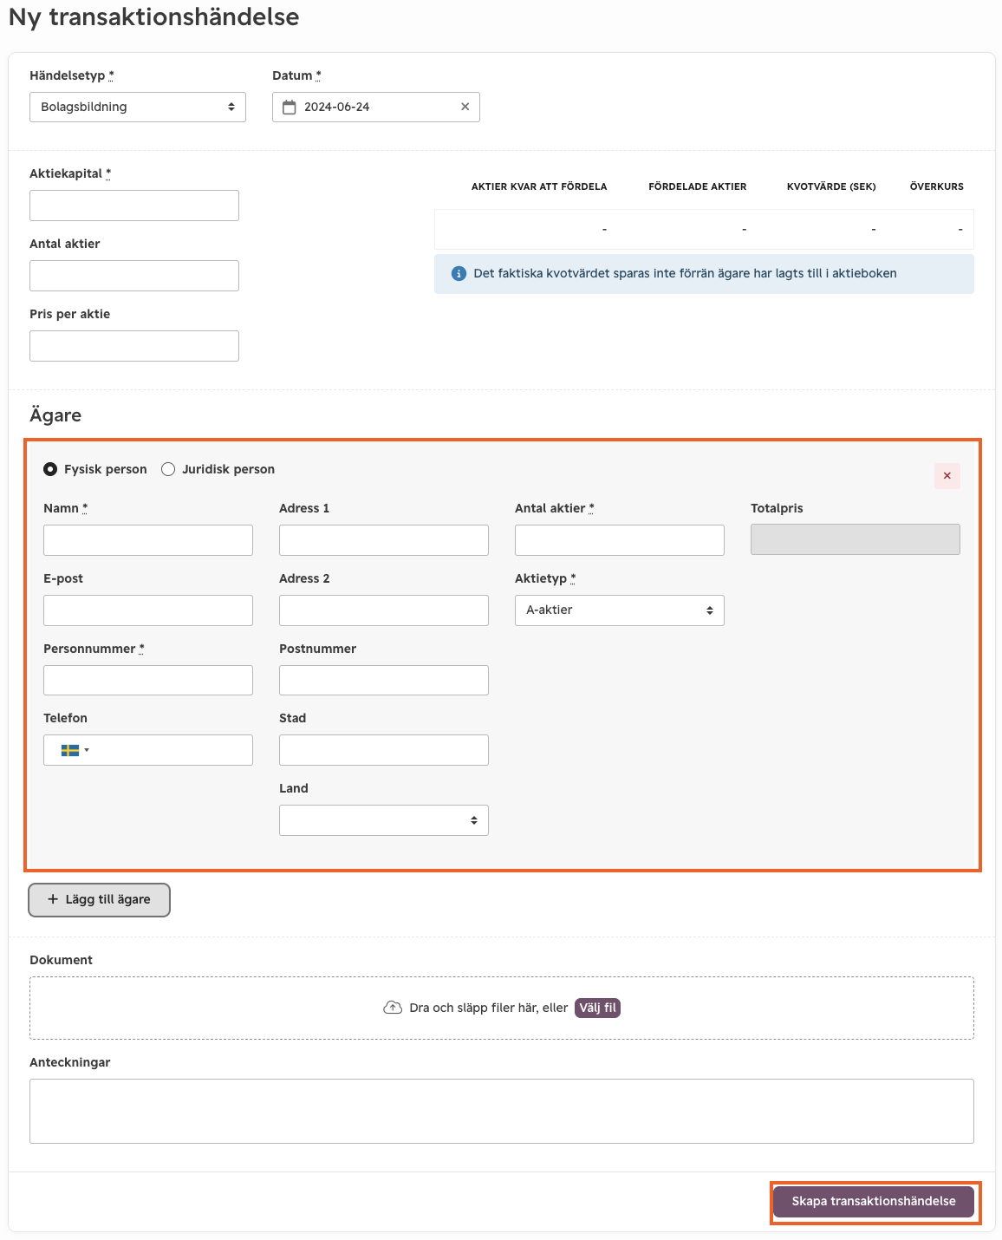Focus the Personnummer input field
The image size is (1002, 1240).
tap(148, 680)
